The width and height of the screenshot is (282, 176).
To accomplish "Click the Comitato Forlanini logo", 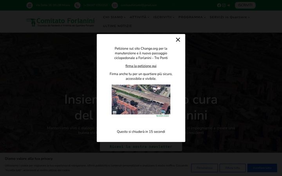I will point(61,22).
